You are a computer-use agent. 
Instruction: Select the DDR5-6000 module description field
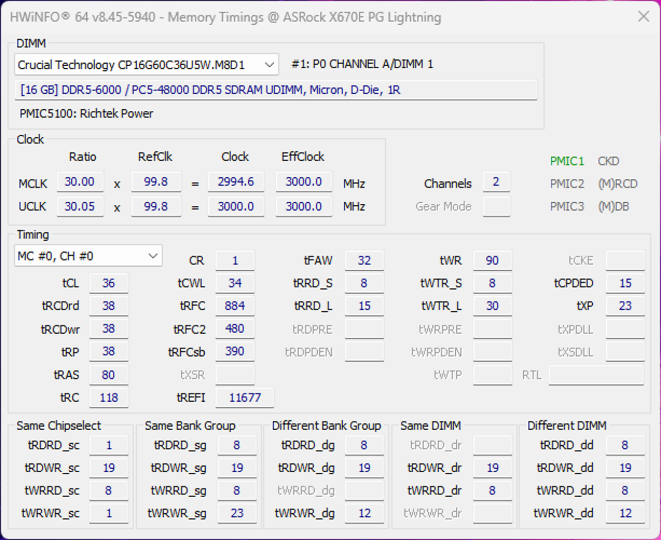tap(276, 90)
